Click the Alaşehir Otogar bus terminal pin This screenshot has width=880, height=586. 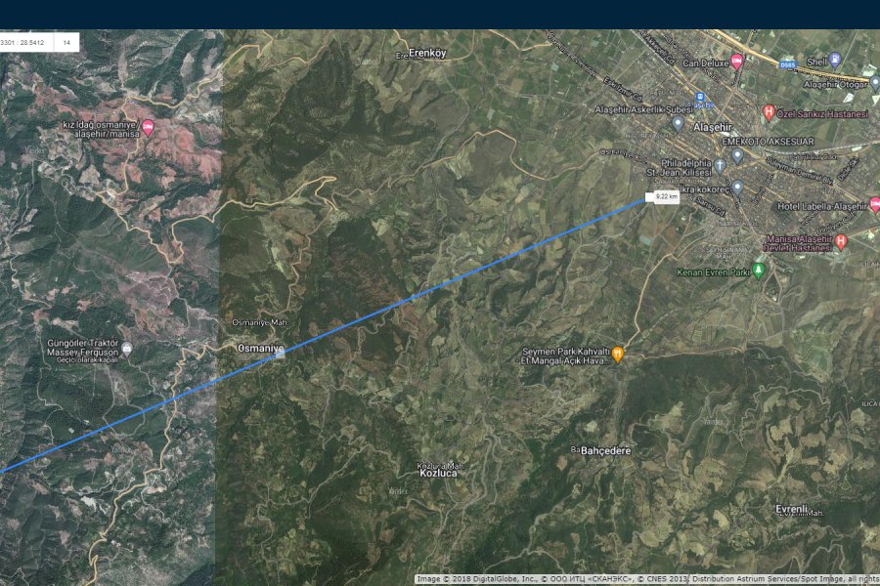[x=875, y=83]
